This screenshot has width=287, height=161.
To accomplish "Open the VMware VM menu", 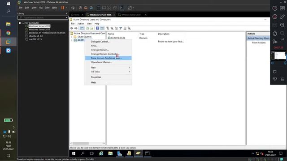I will click(41, 8).
